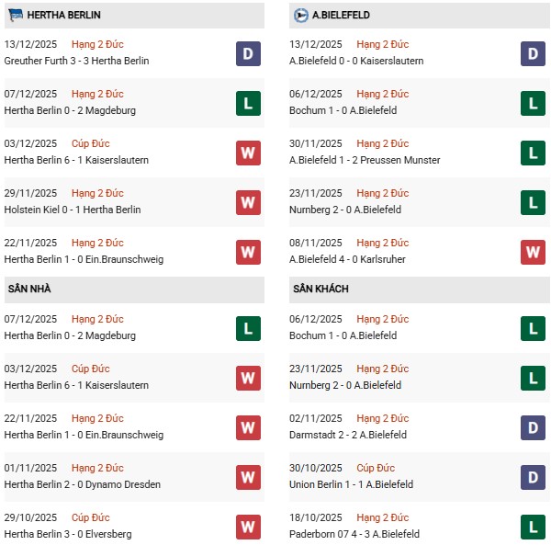This screenshot has height=545, width=551.
Task: Open the Paderborn 07 4 - 3 A.Bielefeld match
Action: (354, 534)
